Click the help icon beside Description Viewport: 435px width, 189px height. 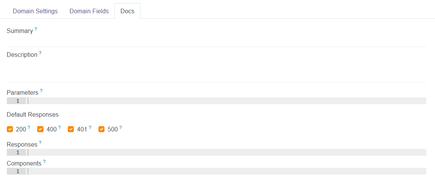click(x=40, y=53)
